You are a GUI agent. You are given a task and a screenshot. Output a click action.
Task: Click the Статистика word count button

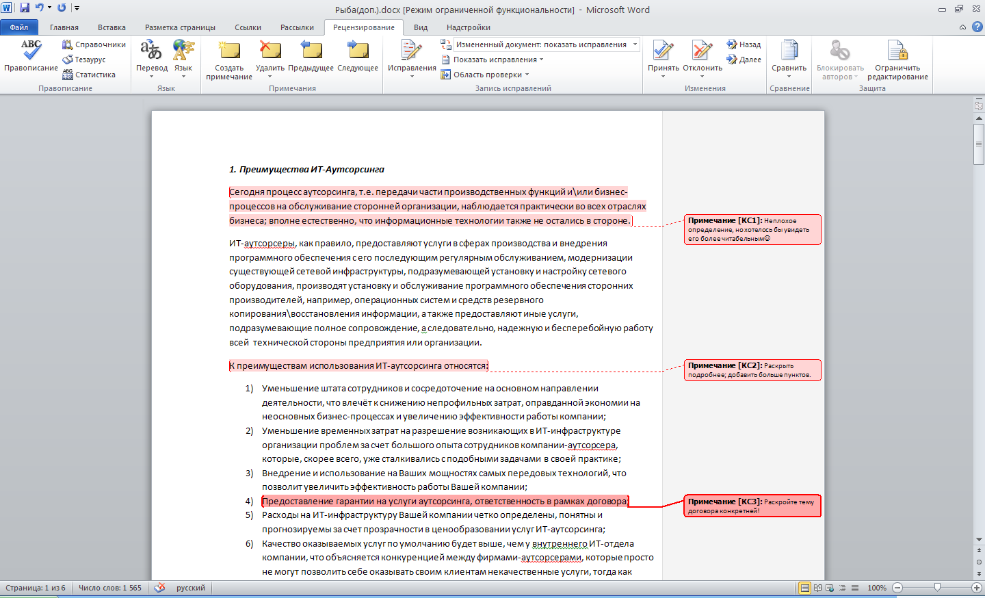coord(89,75)
